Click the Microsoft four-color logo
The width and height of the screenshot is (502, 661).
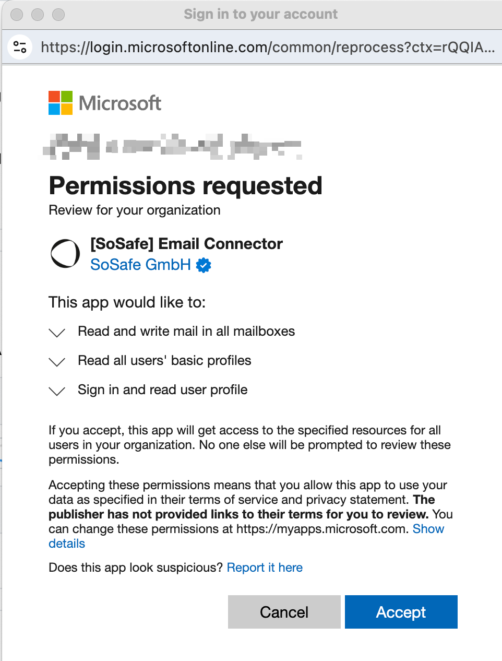click(x=61, y=103)
